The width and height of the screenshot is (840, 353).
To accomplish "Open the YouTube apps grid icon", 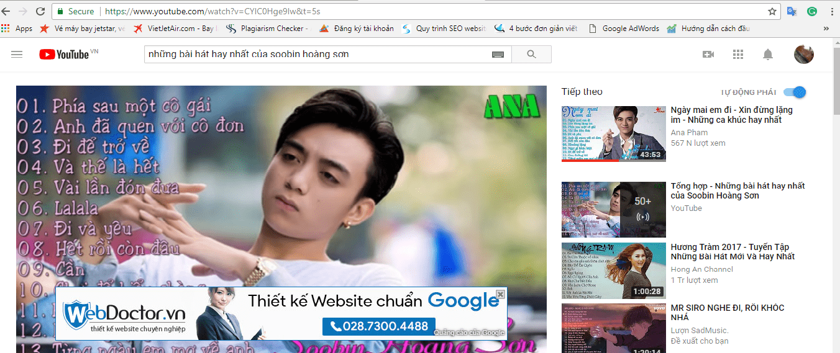I will (738, 55).
